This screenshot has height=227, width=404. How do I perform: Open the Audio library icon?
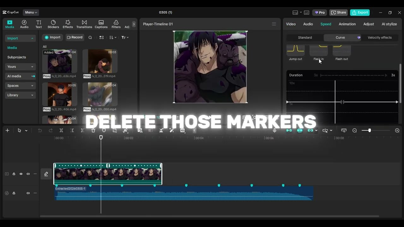point(24,24)
